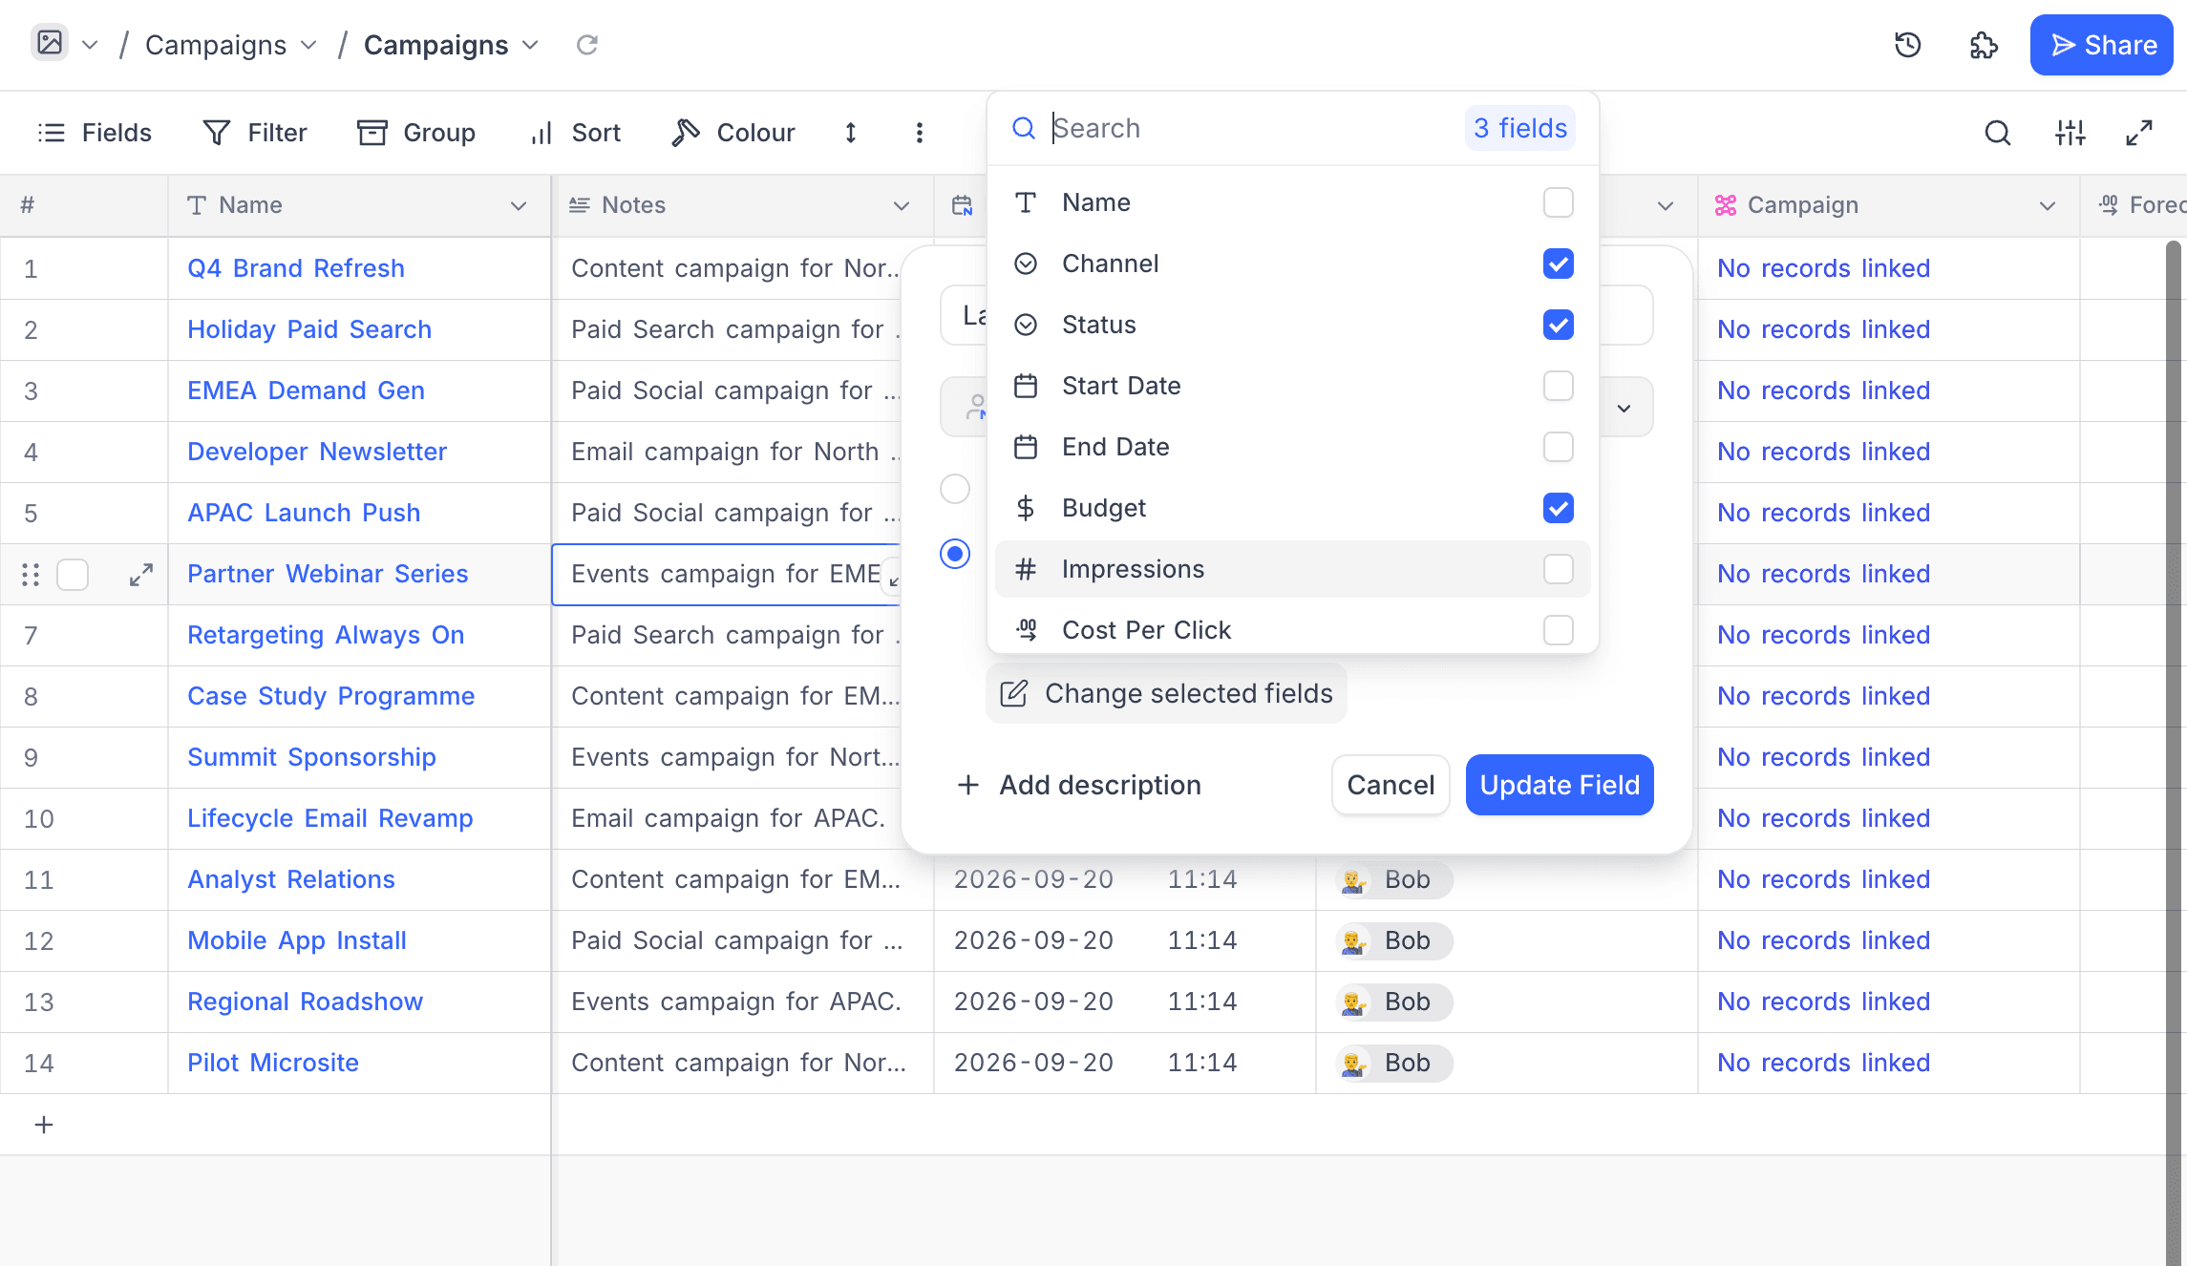Open the revision history clock icon
Screen dimensions: 2187x1266
click(x=1907, y=45)
